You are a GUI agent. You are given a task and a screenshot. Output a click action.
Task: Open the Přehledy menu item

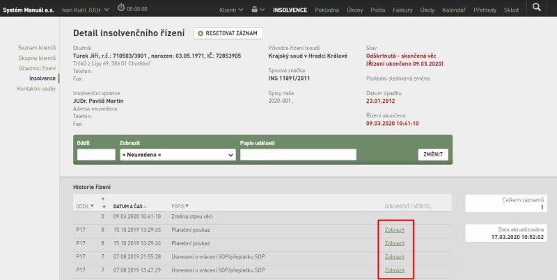pyautogui.click(x=485, y=10)
